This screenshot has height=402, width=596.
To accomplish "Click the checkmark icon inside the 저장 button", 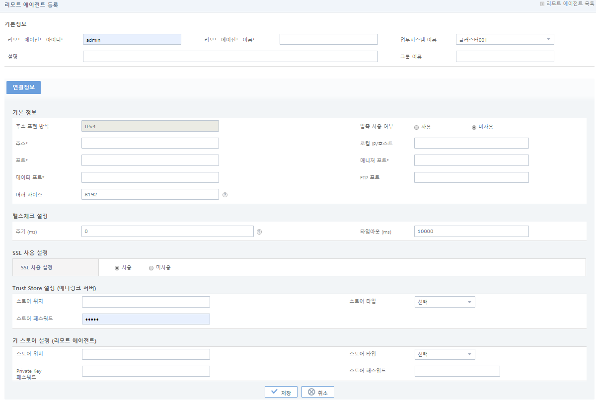I will pyautogui.click(x=274, y=392).
